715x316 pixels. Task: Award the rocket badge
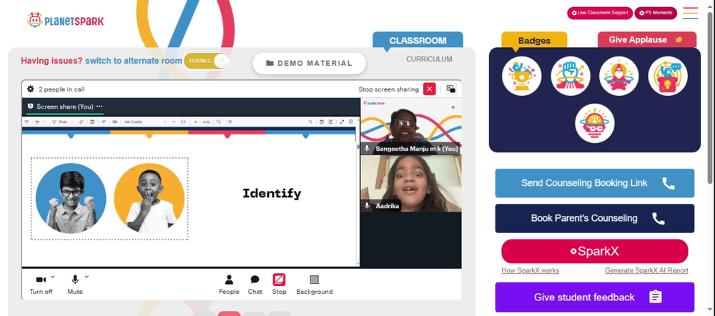618,76
